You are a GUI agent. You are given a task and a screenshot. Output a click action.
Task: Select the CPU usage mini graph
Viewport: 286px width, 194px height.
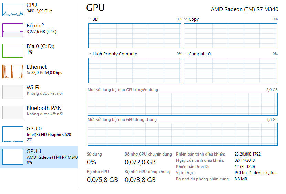[x=13, y=10]
